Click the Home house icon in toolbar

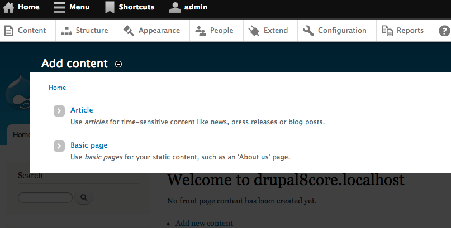[x=8, y=7]
